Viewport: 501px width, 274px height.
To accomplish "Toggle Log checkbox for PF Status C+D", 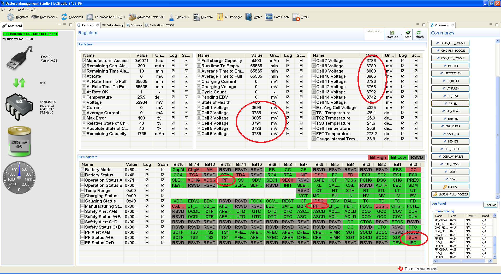I will [147, 242].
